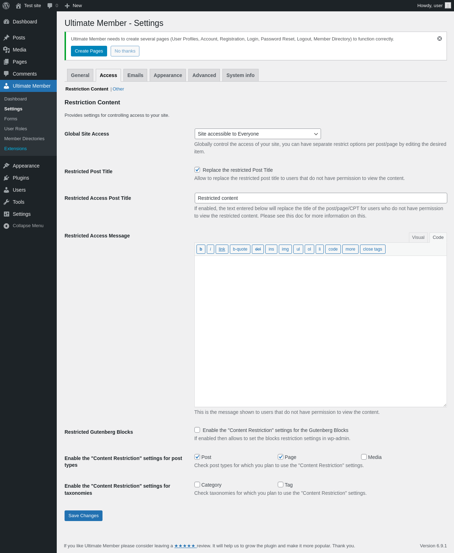
Task: Uncheck the Post post type checkbox
Action: tap(197, 457)
